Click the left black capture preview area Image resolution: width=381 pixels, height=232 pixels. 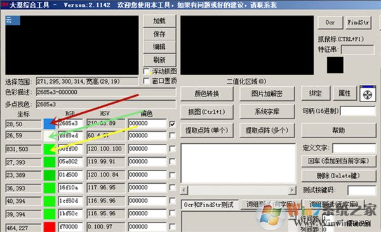(72, 45)
